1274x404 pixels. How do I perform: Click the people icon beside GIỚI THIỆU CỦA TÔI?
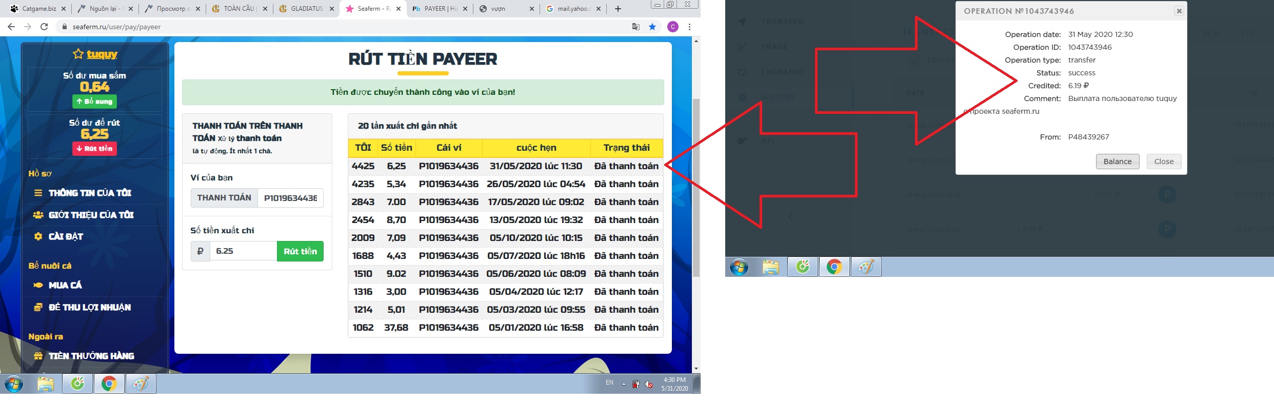tap(38, 215)
